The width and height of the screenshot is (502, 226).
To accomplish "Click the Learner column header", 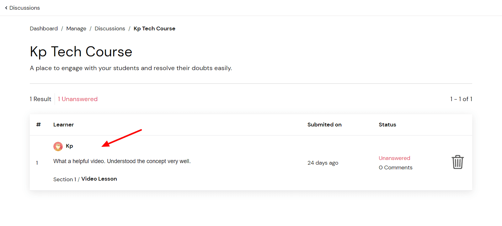I will coord(63,125).
